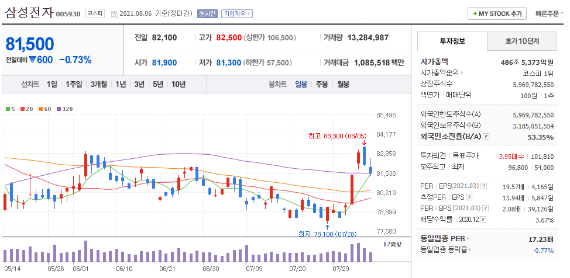Click the purple 거래량 volume legend
The image size is (570, 278).
click(x=393, y=244)
